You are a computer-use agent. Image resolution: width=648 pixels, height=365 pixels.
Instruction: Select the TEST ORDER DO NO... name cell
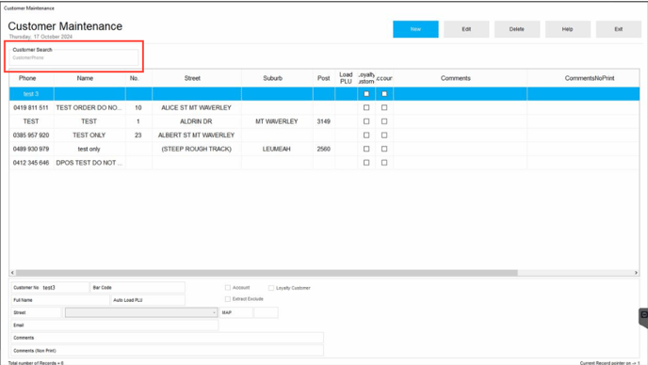coord(89,108)
